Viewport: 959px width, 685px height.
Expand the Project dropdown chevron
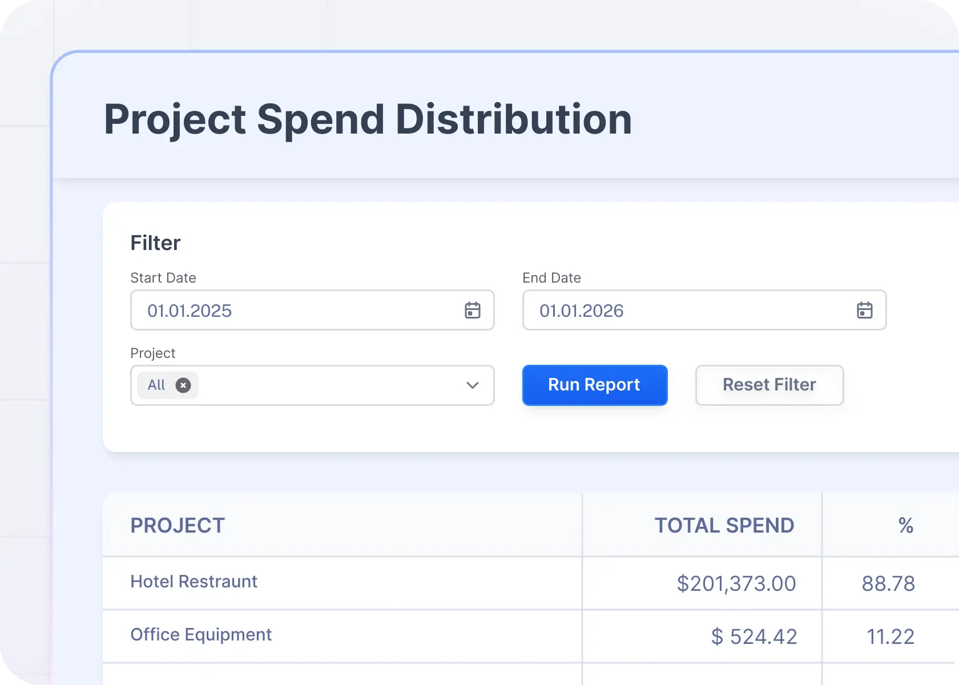473,385
